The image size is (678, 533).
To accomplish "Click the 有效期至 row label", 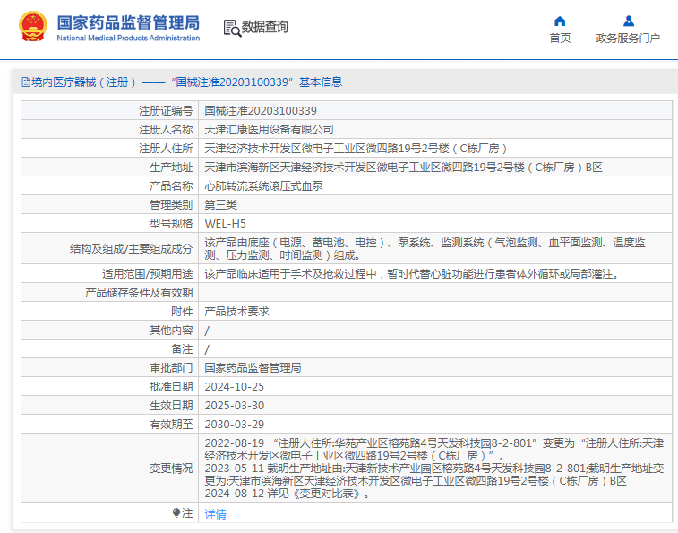I will (x=171, y=425).
